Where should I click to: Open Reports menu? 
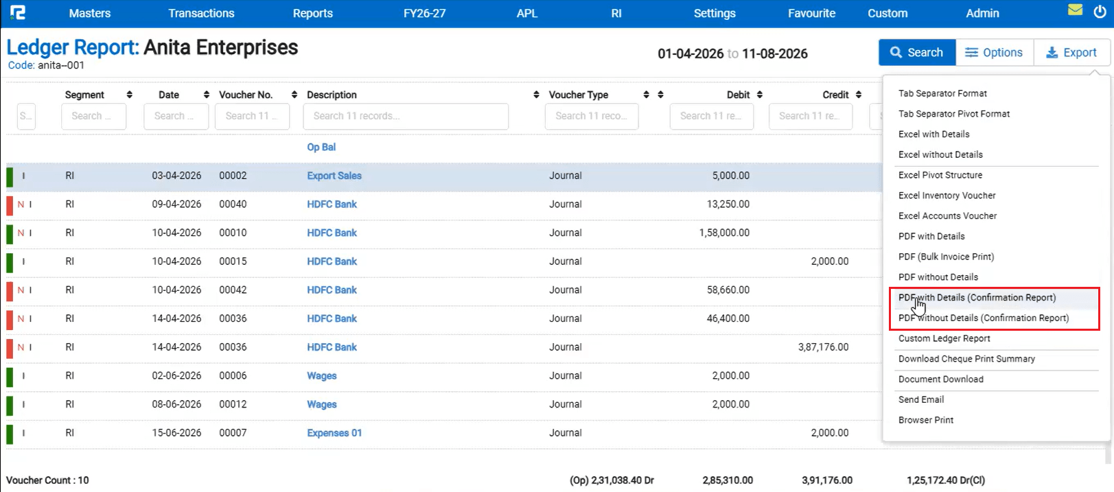pos(313,13)
